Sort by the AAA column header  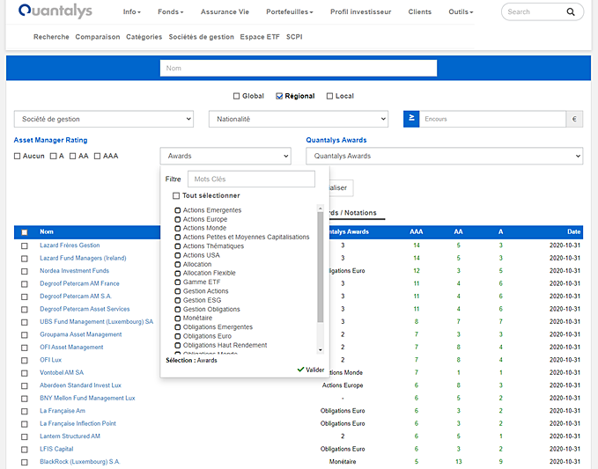pos(416,232)
